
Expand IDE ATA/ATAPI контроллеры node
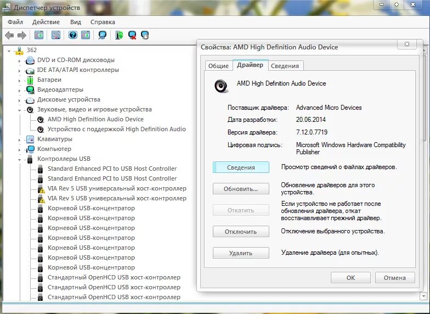[x=19, y=71]
